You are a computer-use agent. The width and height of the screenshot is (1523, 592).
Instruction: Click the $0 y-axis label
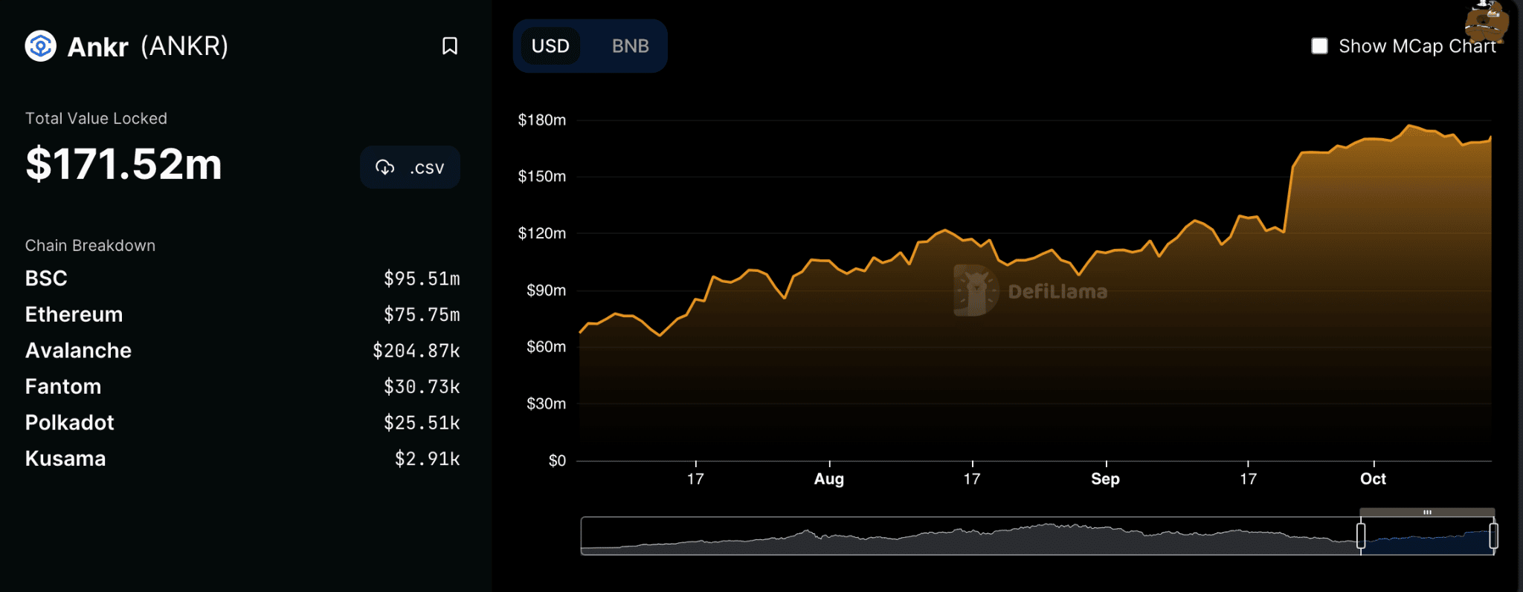click(558, 461)
